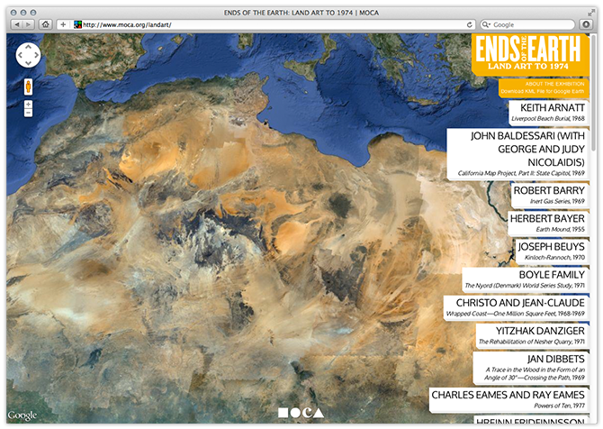
Task: Click the icon right of the search field
Action: coord(586,24)
